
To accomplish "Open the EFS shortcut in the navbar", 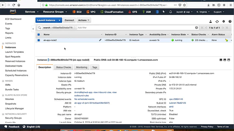I will (133, 12).
